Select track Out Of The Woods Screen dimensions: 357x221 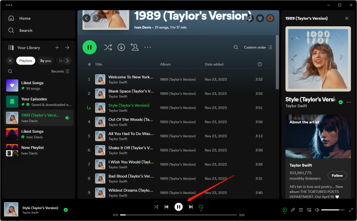(x=178, y=122)
